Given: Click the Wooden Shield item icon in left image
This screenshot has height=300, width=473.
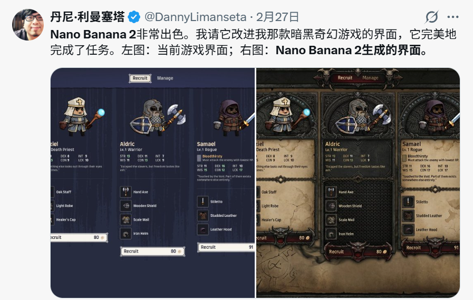Looking at the screenshot, I should tap(126, 206).
